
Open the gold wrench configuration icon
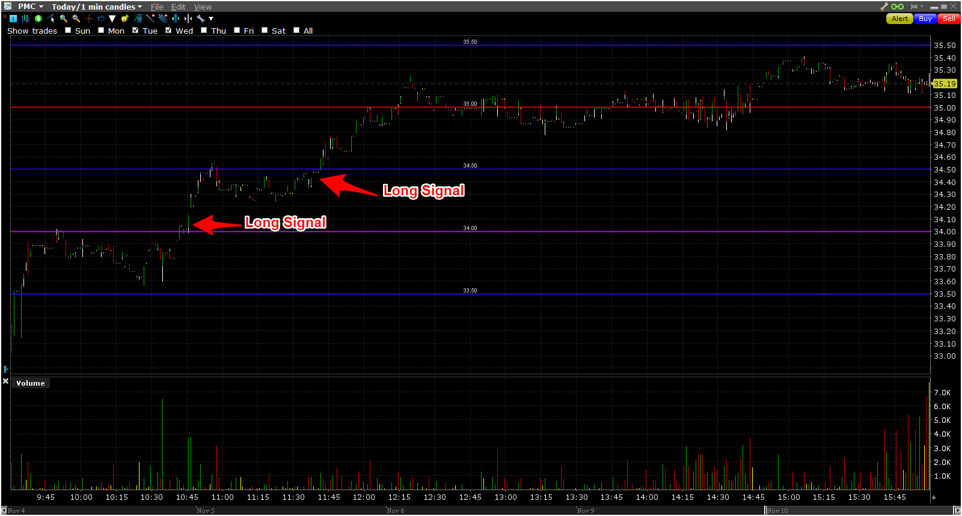click(884, 7)
